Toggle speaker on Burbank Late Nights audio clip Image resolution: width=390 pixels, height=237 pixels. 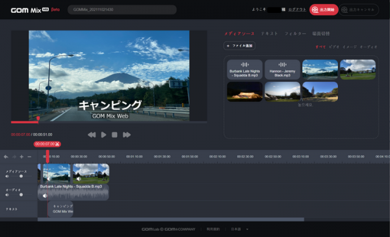(45, 195)
